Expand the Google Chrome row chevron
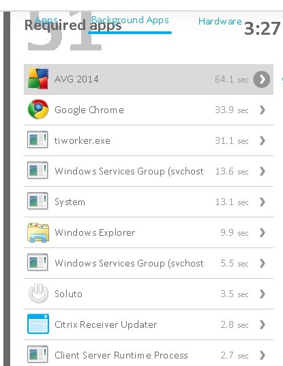The image size is (283, 366). [x=263, y=110]
